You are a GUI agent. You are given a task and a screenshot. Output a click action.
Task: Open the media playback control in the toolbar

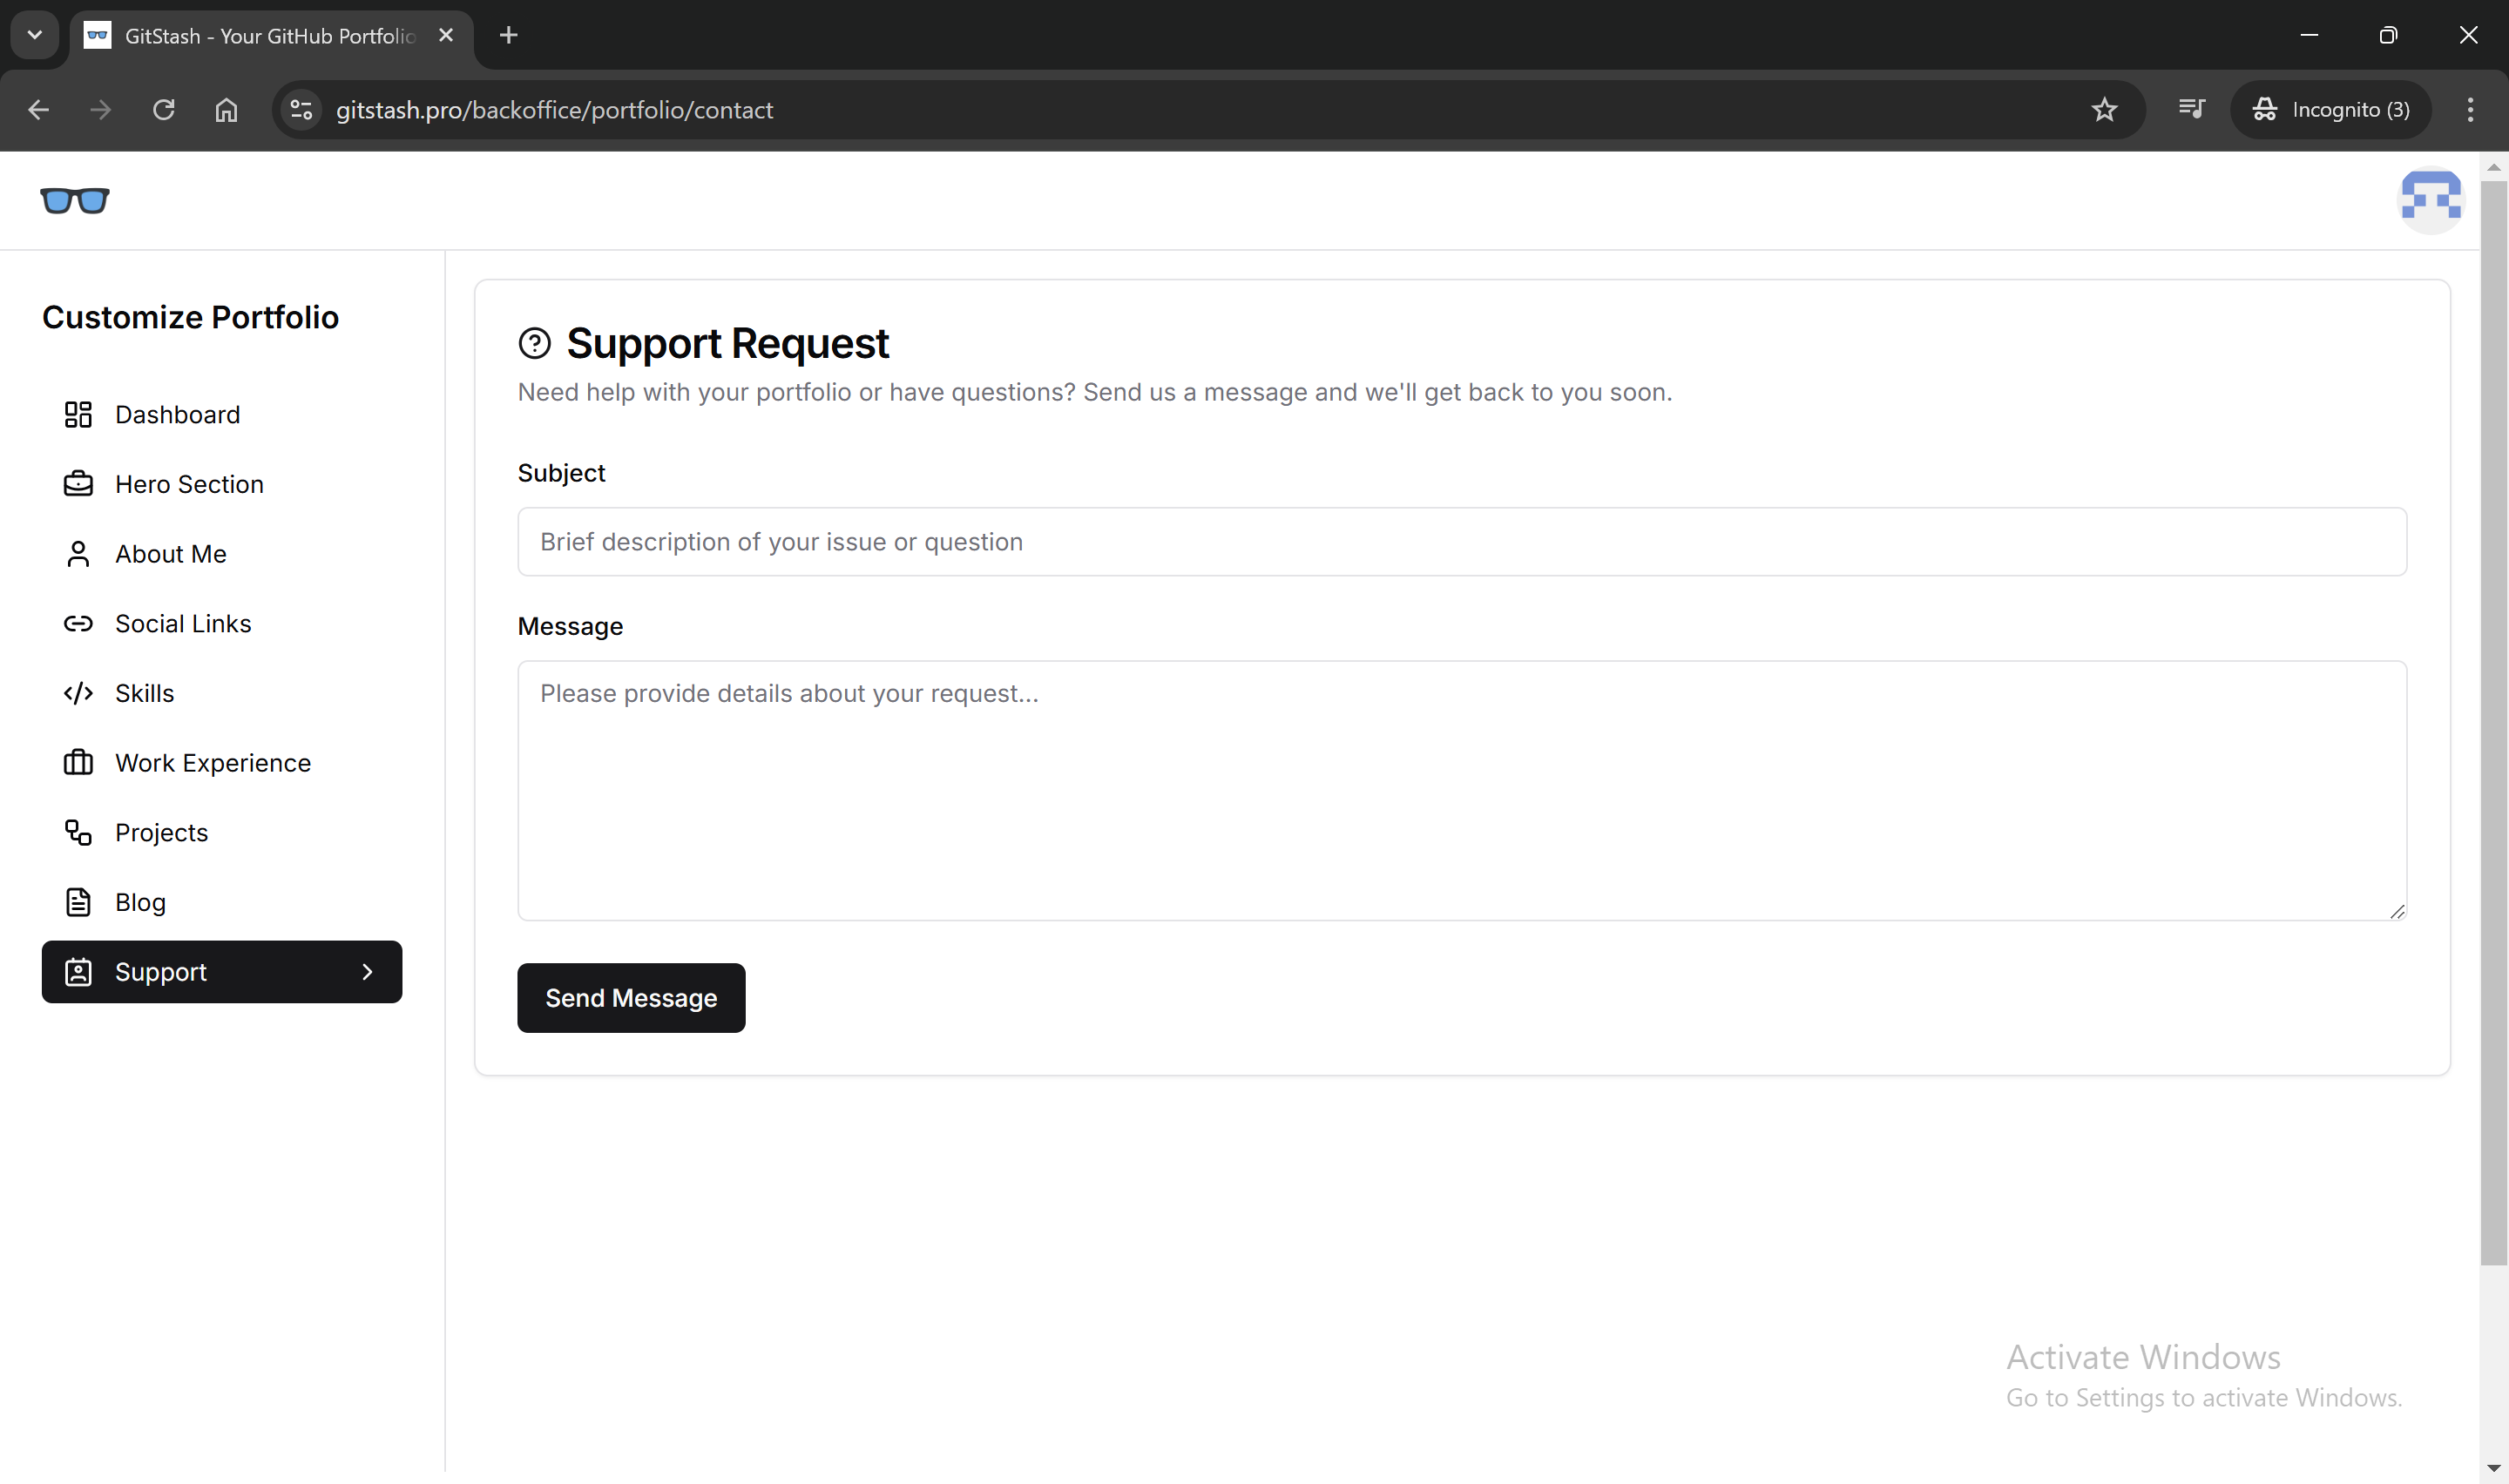tap(2191, 110)
